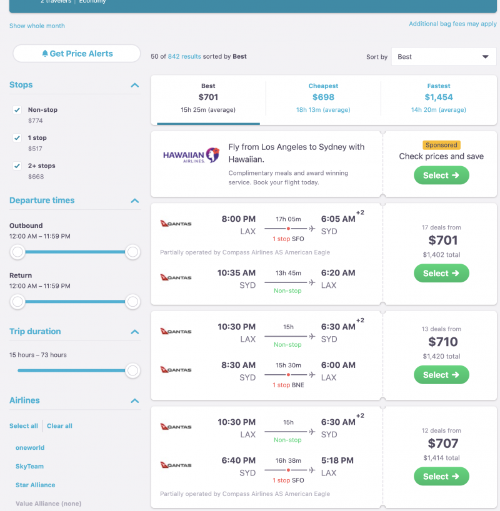
Task: Click the +2 days indicator on 6:05 AM arrival
Action: pyautogui.click(x=360, y=213)
